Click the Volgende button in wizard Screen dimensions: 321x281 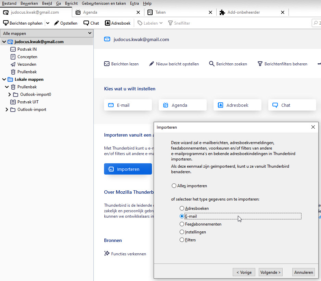coord(270,272)
